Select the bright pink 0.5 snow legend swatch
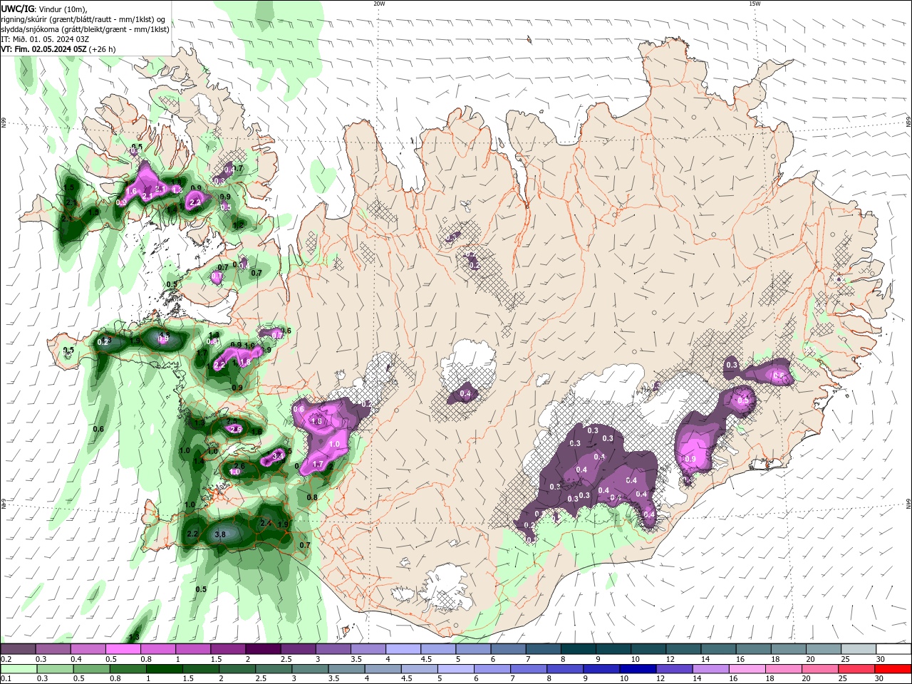The image size is (912, 684). click(123, 649)
